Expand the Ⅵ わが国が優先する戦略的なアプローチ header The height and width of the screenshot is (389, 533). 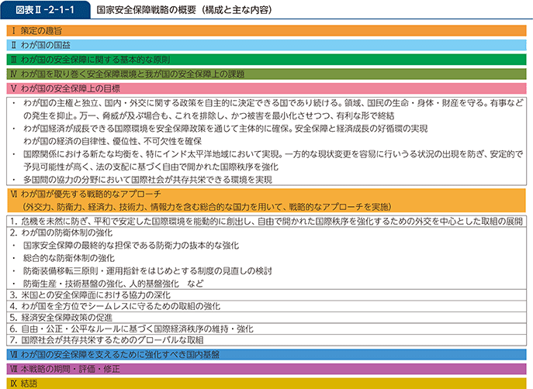click(x=266, y=201)
